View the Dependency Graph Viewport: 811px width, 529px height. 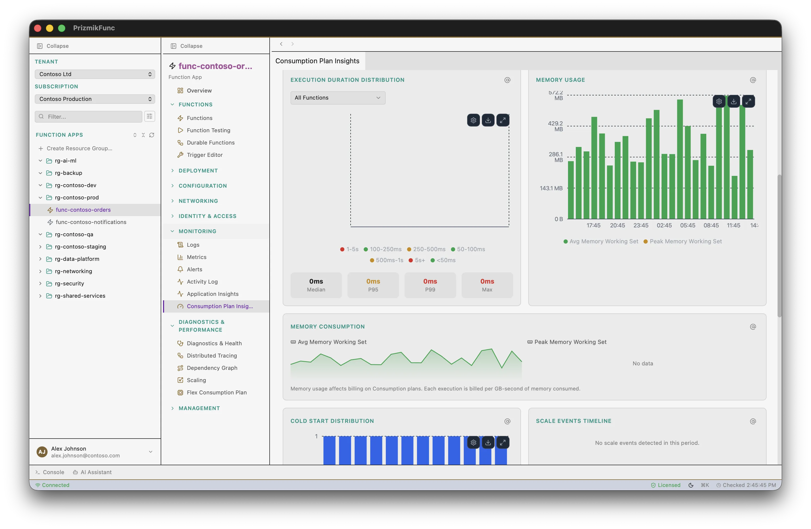pos(212,368)
